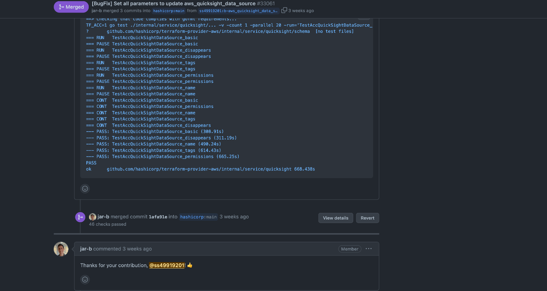Open jar-b author link on thanks comment
This screenshot has height=291, width=547.
point(86,249)
